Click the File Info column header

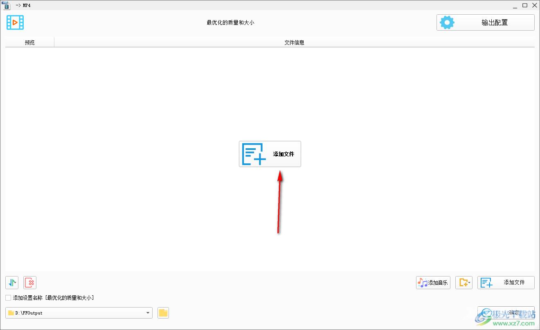295,42
